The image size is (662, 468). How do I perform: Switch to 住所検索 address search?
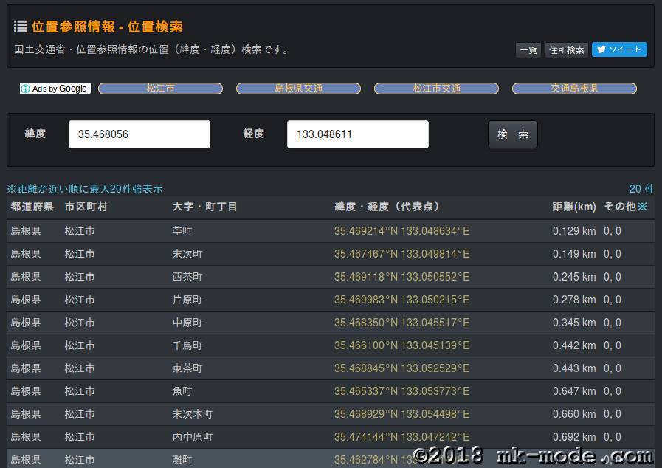coord(566,50)
